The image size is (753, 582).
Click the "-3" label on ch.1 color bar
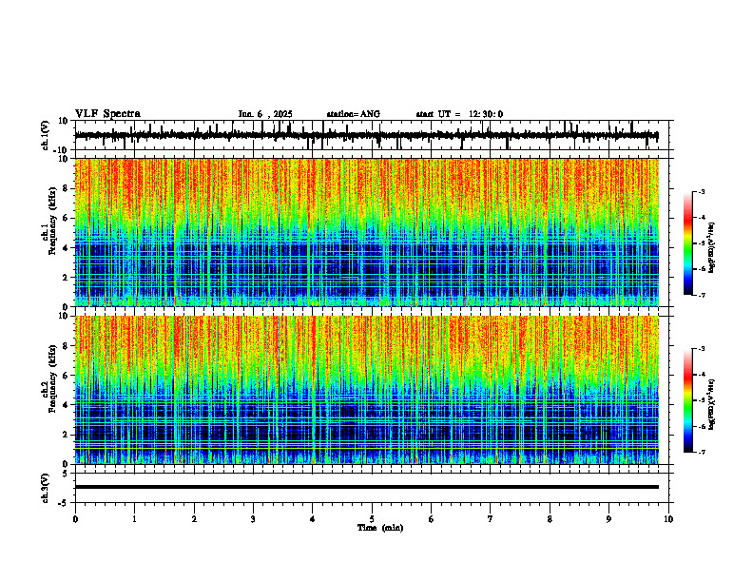701,192
